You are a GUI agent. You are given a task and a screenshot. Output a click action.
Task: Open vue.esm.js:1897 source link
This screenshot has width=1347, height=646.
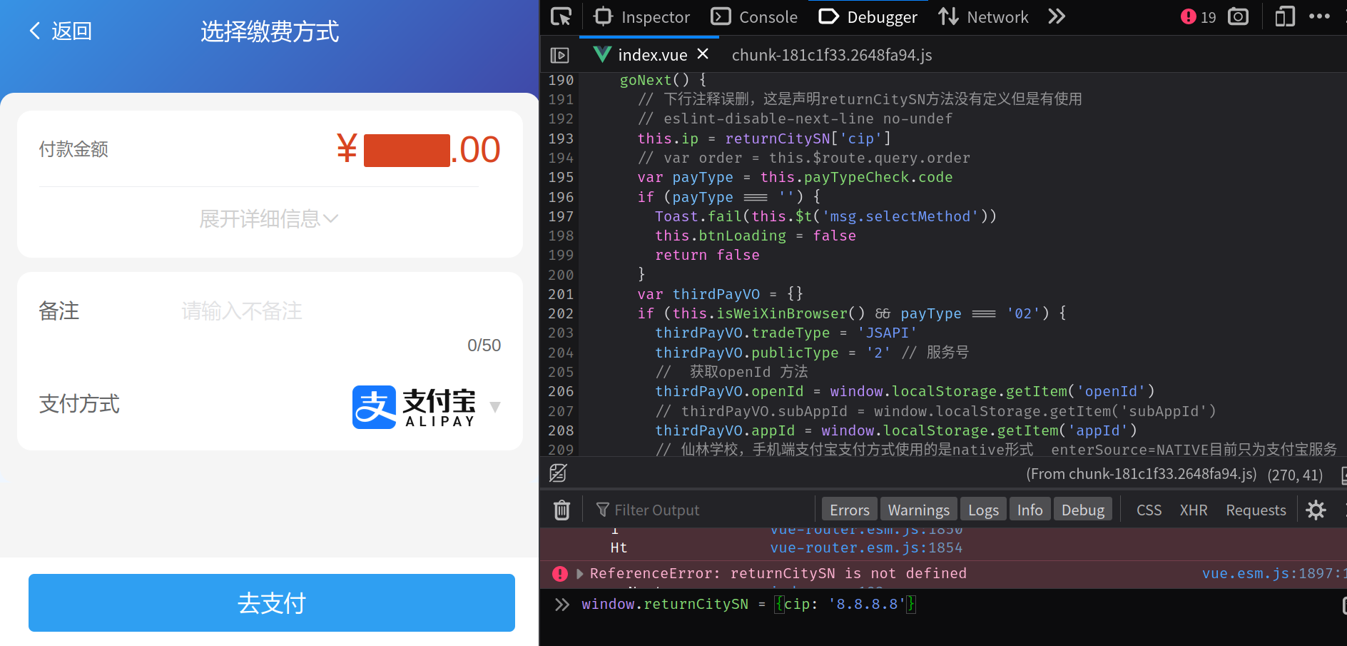pos(1273,573)
